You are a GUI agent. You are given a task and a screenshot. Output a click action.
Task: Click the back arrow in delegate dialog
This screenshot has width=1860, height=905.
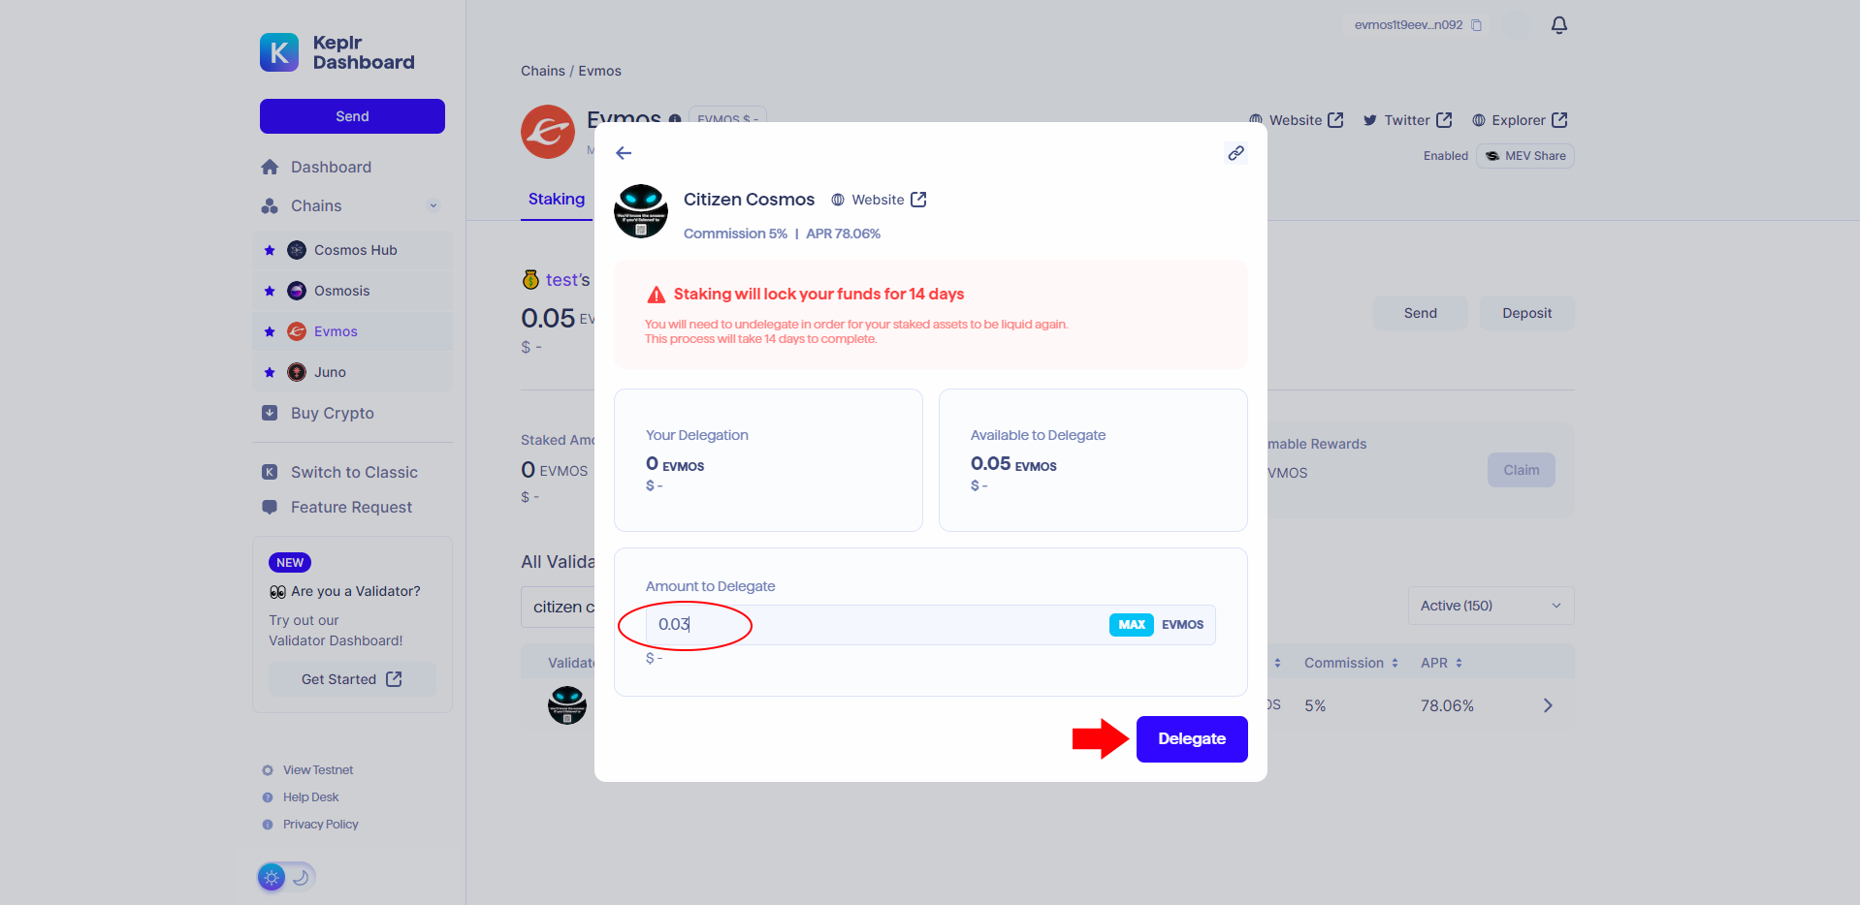[624, 153]
